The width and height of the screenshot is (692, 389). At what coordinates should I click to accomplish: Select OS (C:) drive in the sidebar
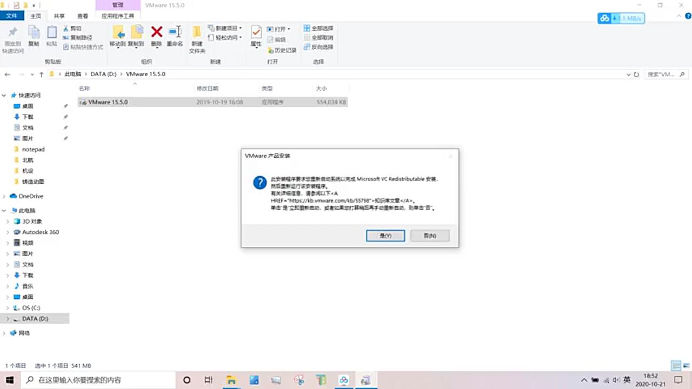(31, 307)
